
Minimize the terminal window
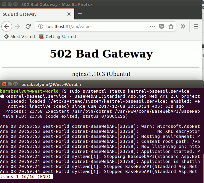10,84
